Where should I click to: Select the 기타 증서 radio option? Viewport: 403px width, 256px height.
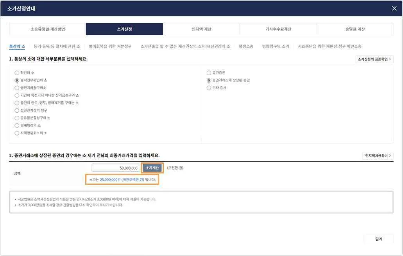tap(209, 88)
